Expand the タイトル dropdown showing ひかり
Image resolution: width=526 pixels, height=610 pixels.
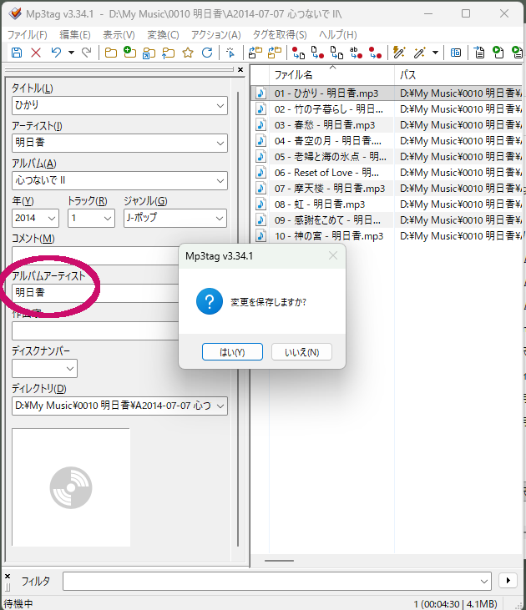coord(220,106)
